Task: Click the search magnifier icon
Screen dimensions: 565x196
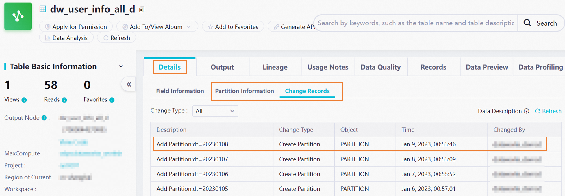Action: (x=527, y=23)
